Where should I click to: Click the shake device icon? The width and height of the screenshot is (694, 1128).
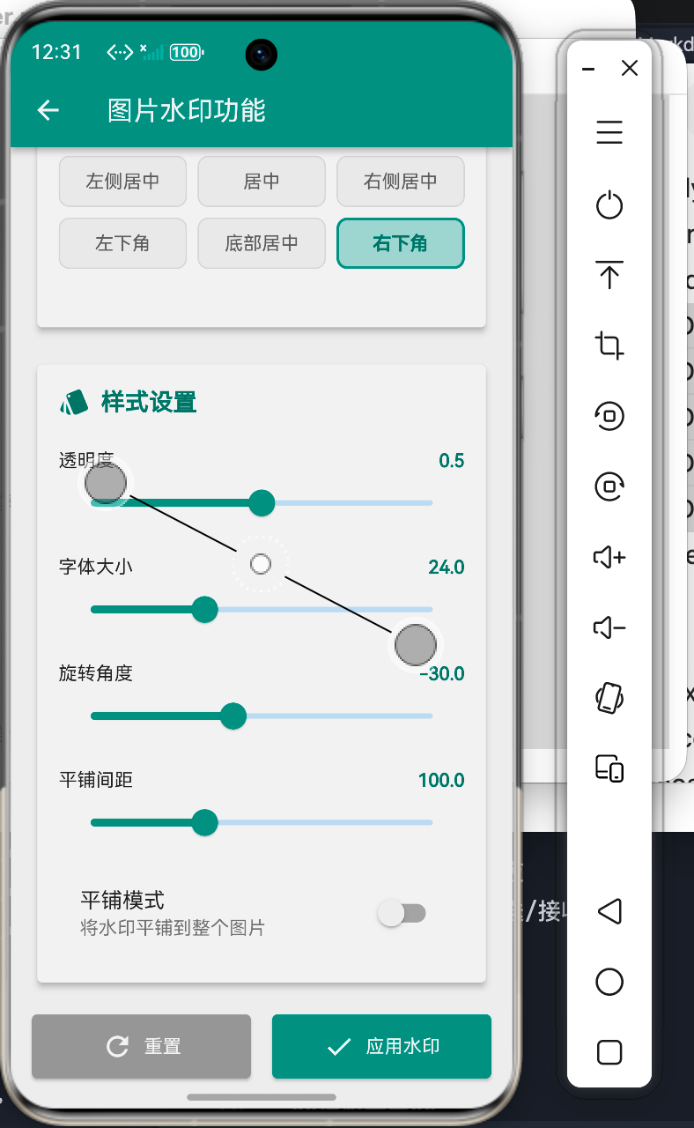[609, 698]
